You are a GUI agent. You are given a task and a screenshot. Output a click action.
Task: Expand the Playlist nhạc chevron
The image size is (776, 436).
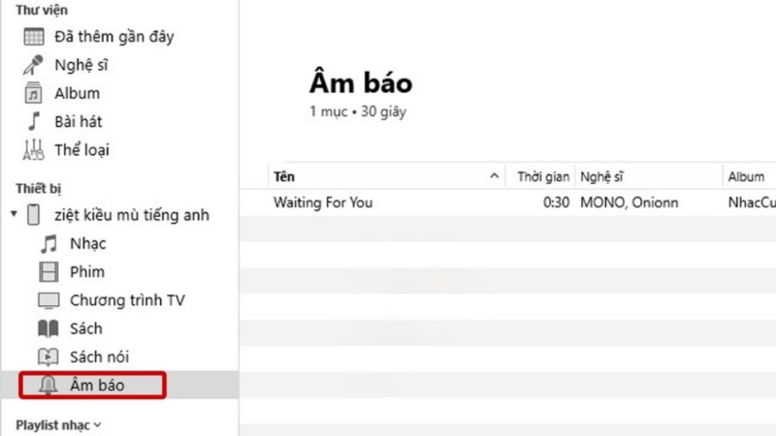click(x=98, y=424)
